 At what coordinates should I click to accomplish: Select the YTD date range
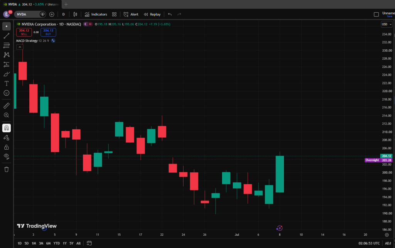click(57, 243)
